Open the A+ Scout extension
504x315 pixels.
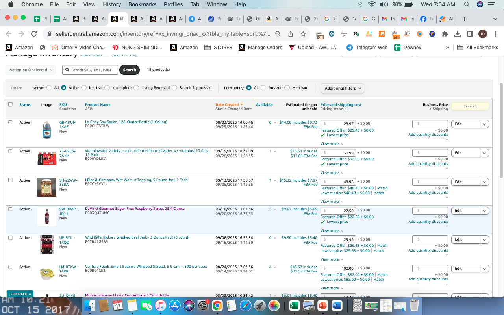pyautogui.click(x=369, y=34)
